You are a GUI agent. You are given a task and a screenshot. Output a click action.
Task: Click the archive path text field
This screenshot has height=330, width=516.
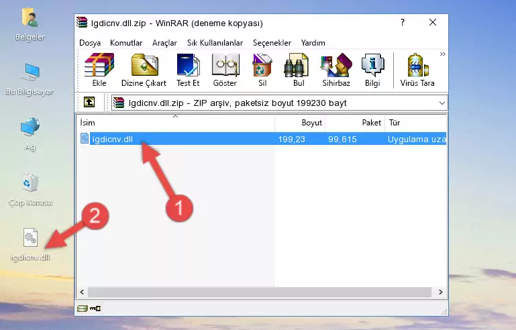pos(279,103)
